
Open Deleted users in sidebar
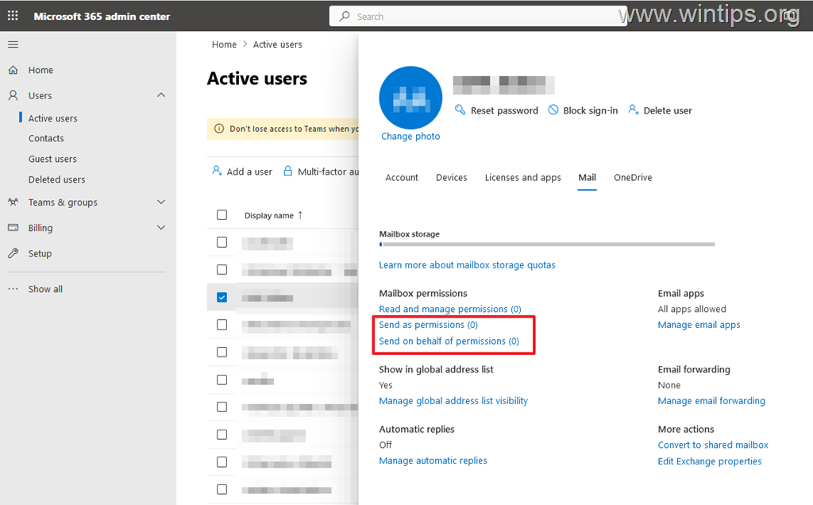pyautogui.click(x=56, y=179)
